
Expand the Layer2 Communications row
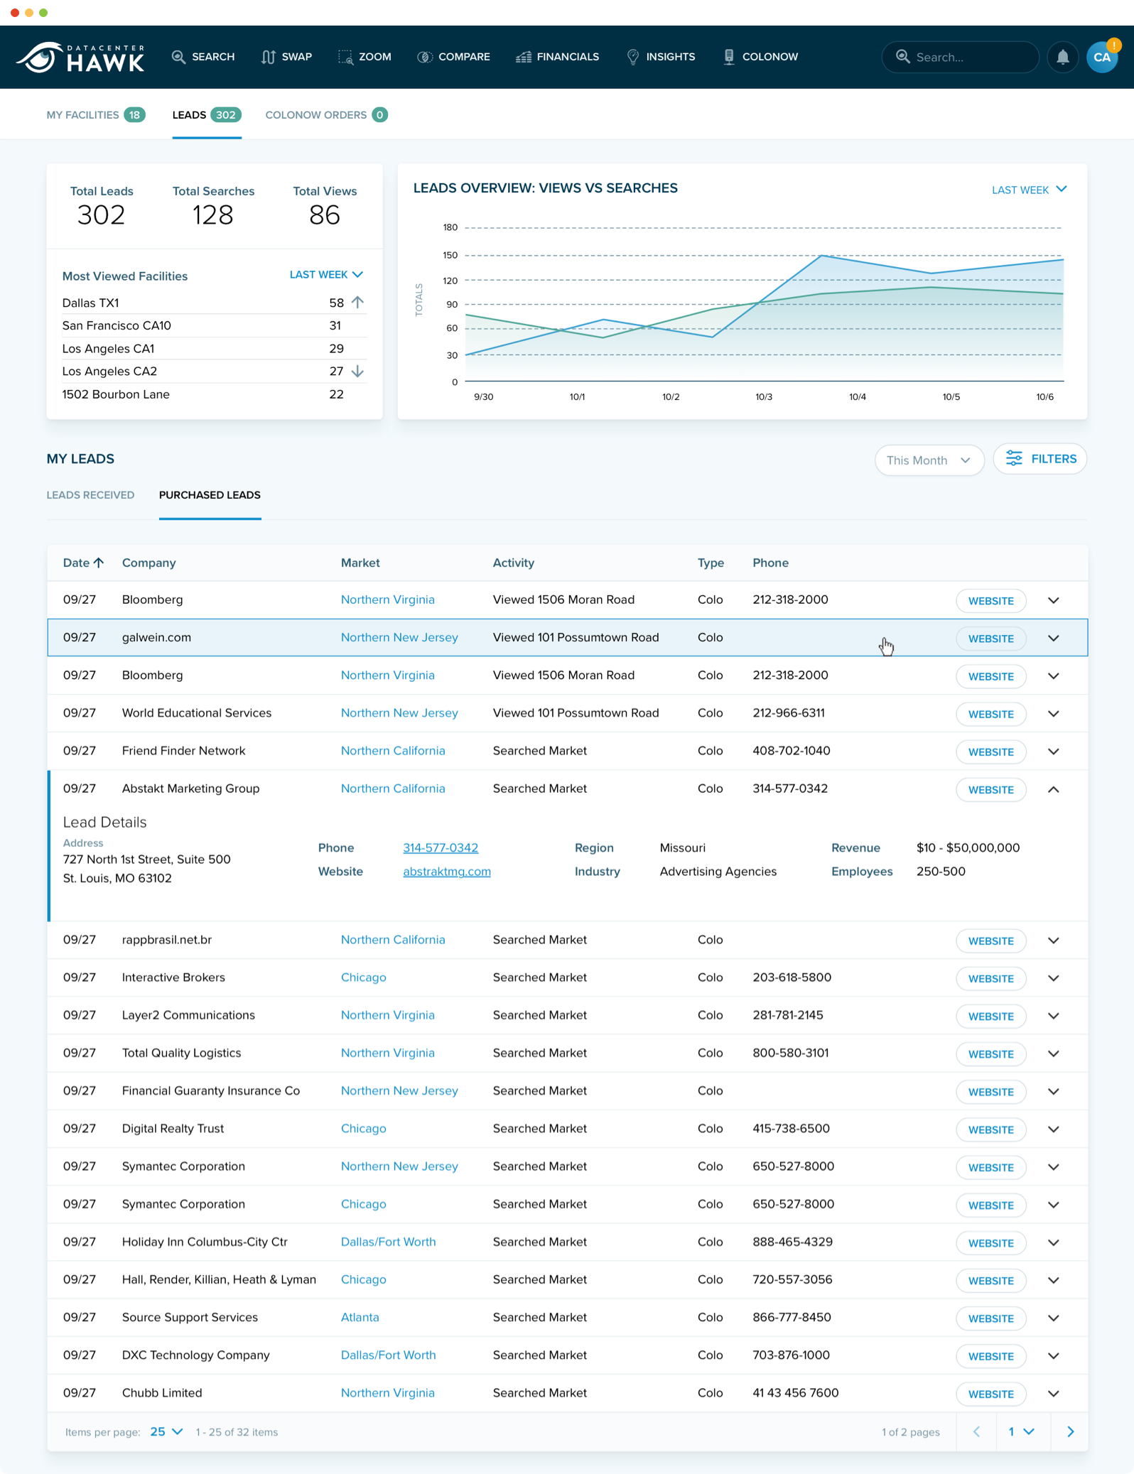pos(1053,1016)
